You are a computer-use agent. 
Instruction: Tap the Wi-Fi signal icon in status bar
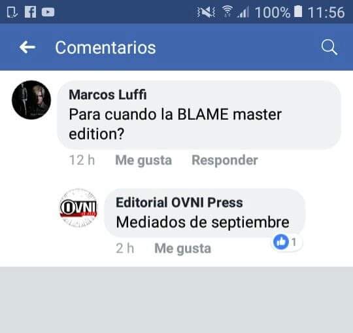pyautogui.click(x=227, y=12)
